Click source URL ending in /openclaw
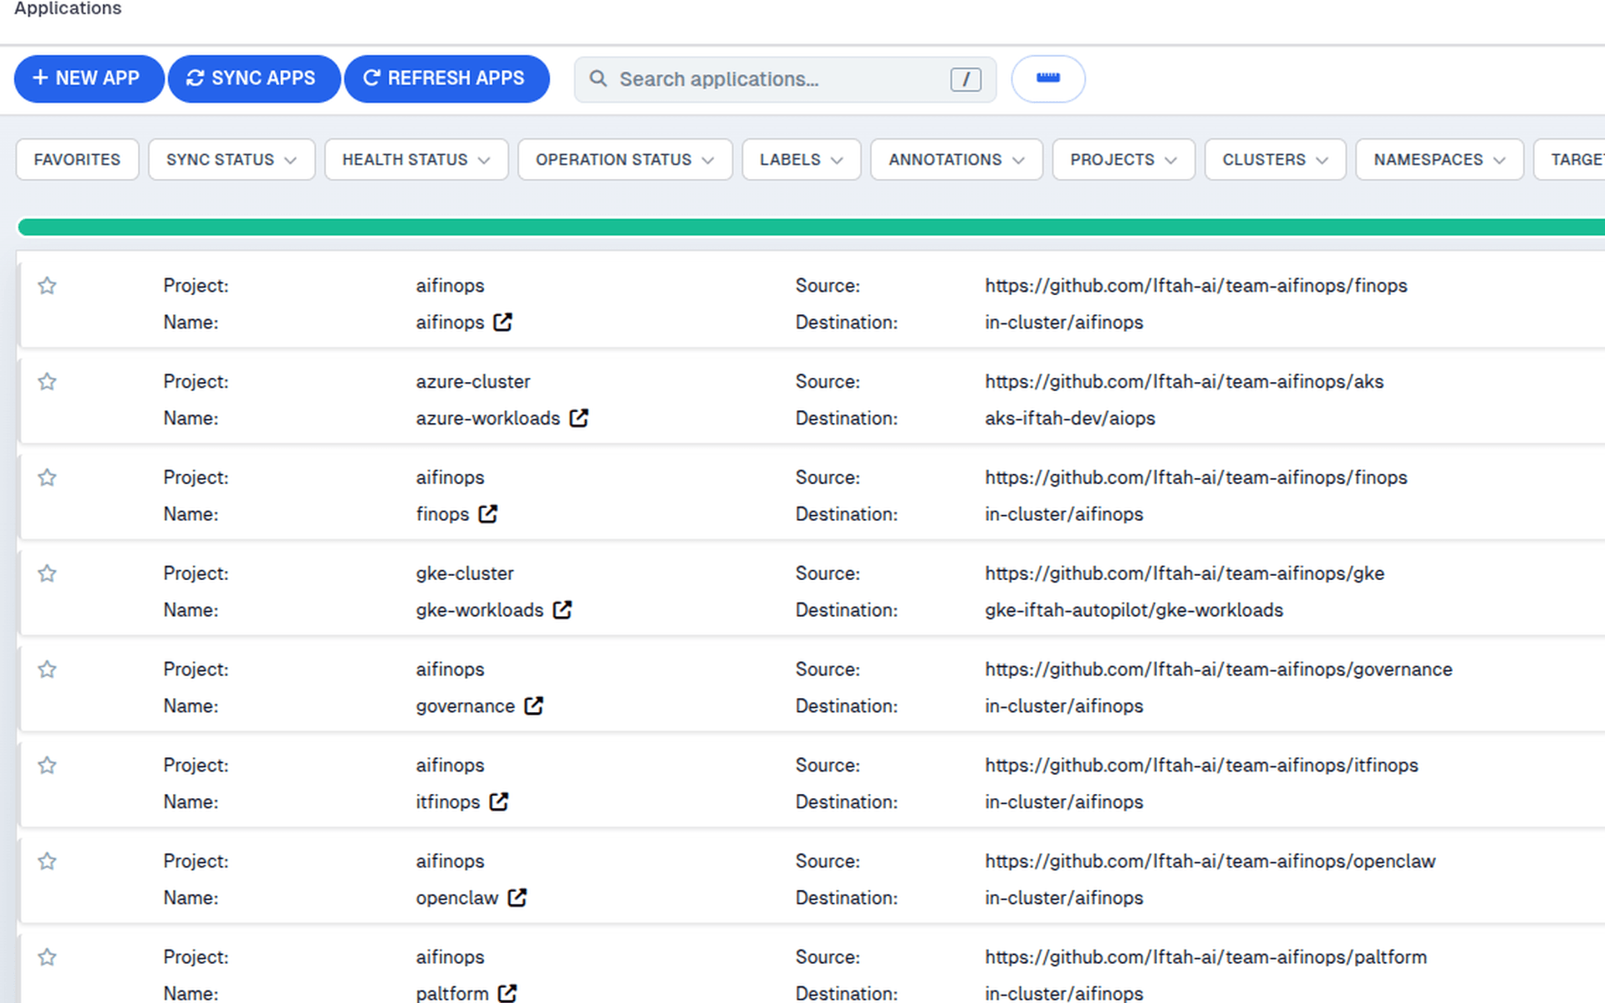Image resolution: width=1605 pixels, height=1003 pixels. click(1210, 862)
